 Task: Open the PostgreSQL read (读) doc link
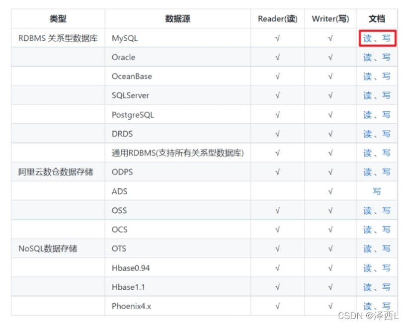point(367,115)
